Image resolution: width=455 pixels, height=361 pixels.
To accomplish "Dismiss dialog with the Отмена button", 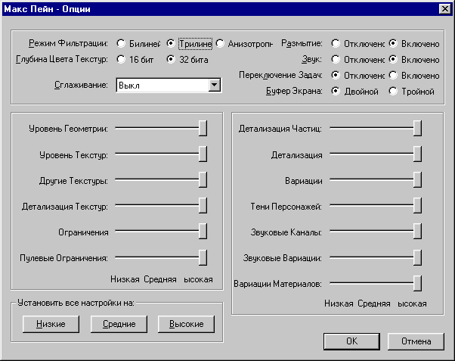I will click(x=416, y=341).
